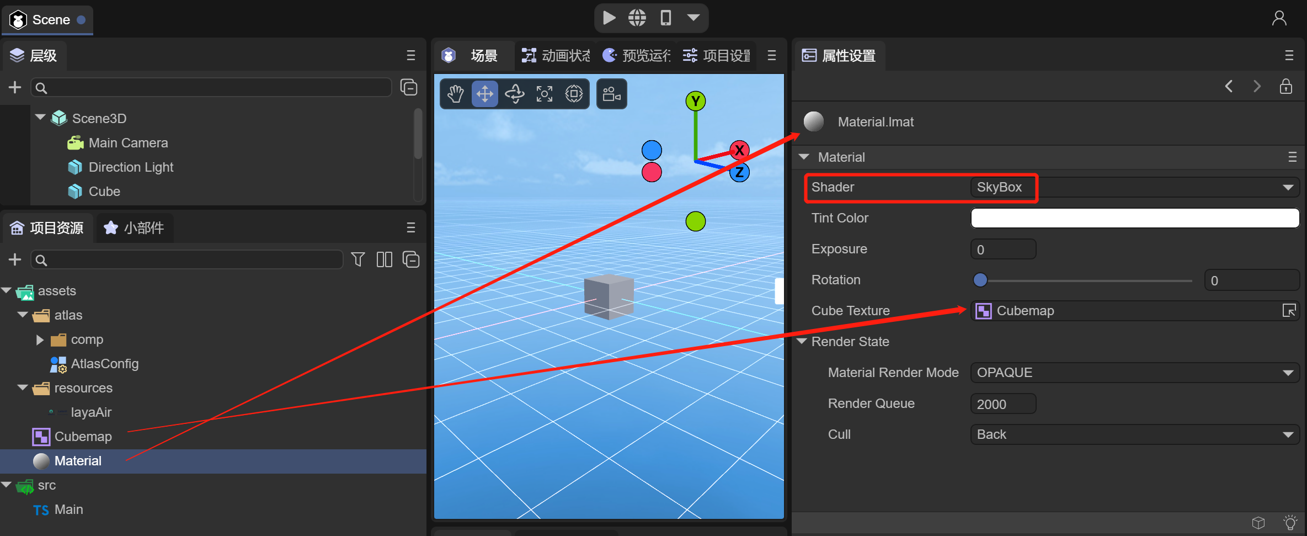The image size is (1307, 536).
Task: Select Main Camera in the hierarchy
Action: 128,143
